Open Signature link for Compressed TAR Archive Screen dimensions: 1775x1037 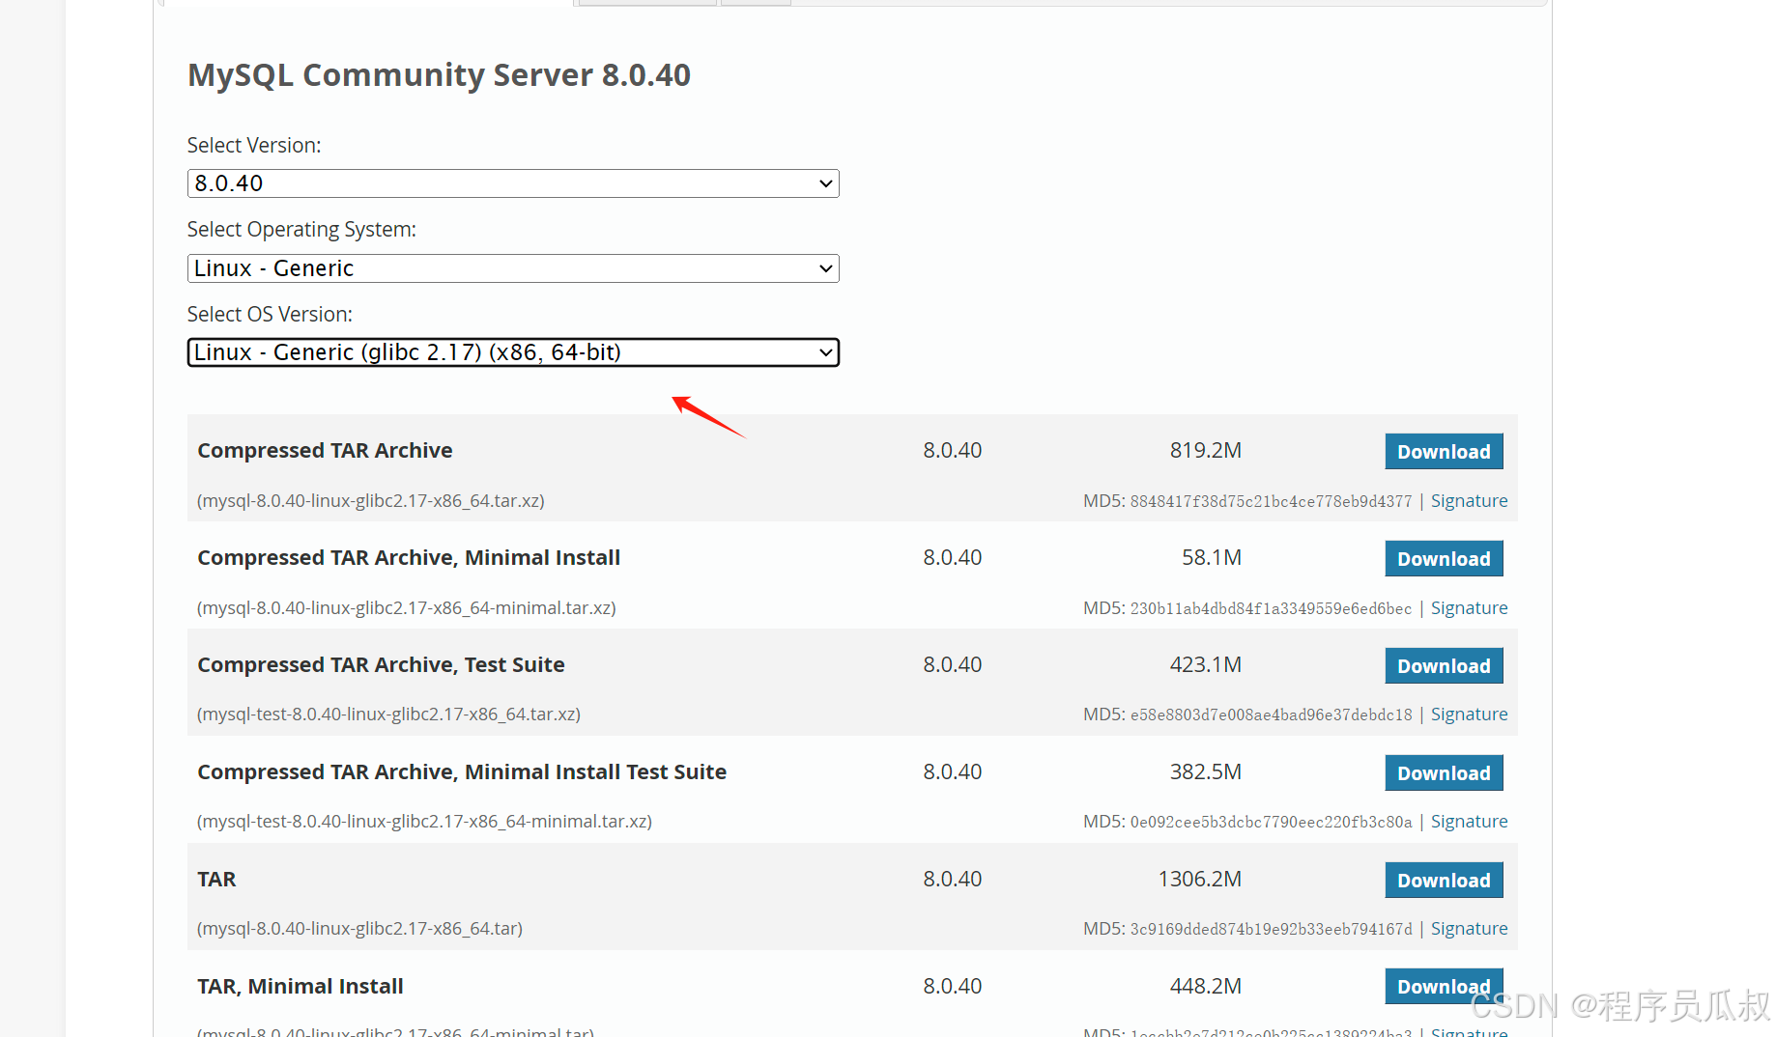pyautogui.click(x=1468, y=501)
